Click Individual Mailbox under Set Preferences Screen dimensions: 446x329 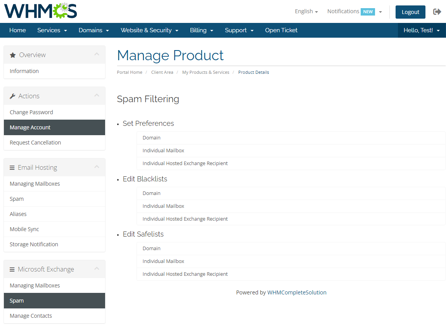[291, 151]
